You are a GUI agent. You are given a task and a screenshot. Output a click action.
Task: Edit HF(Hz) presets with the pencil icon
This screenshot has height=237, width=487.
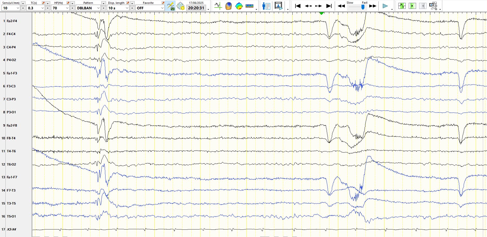click(68, 3)
